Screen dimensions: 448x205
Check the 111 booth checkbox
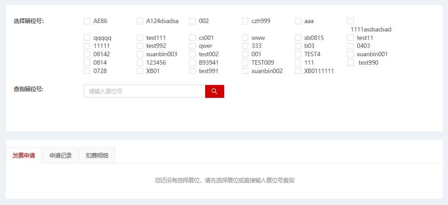(298, 62)
